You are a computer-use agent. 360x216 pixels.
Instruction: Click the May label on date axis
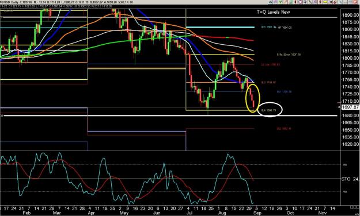coord(124,213)
